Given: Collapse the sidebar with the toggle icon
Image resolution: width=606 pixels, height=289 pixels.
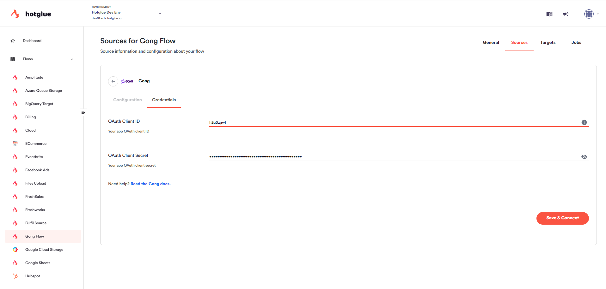Looking at the screenshot, I should 83,112.
